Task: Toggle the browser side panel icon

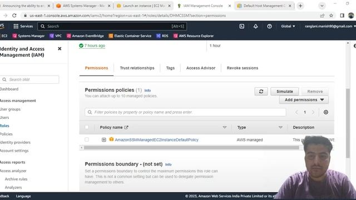Action: [x=342, y=16]
